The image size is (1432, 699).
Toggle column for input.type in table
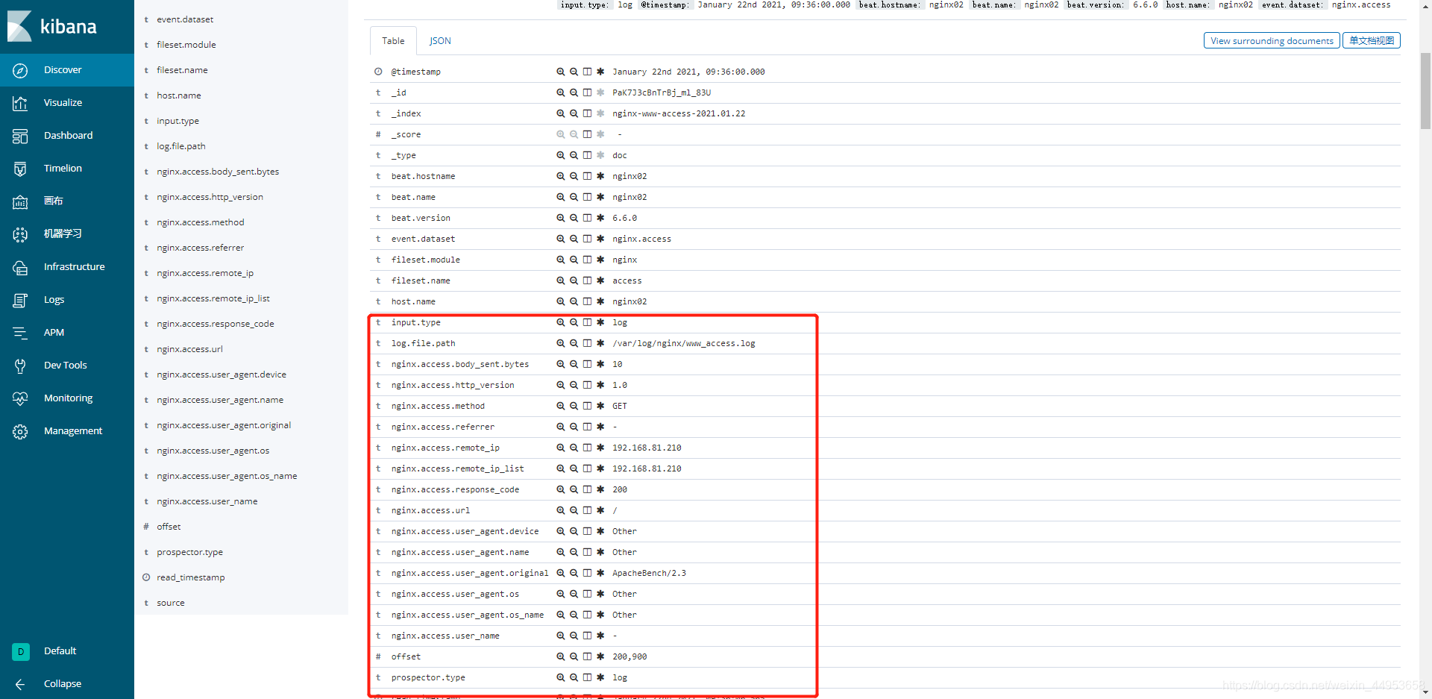587,322
